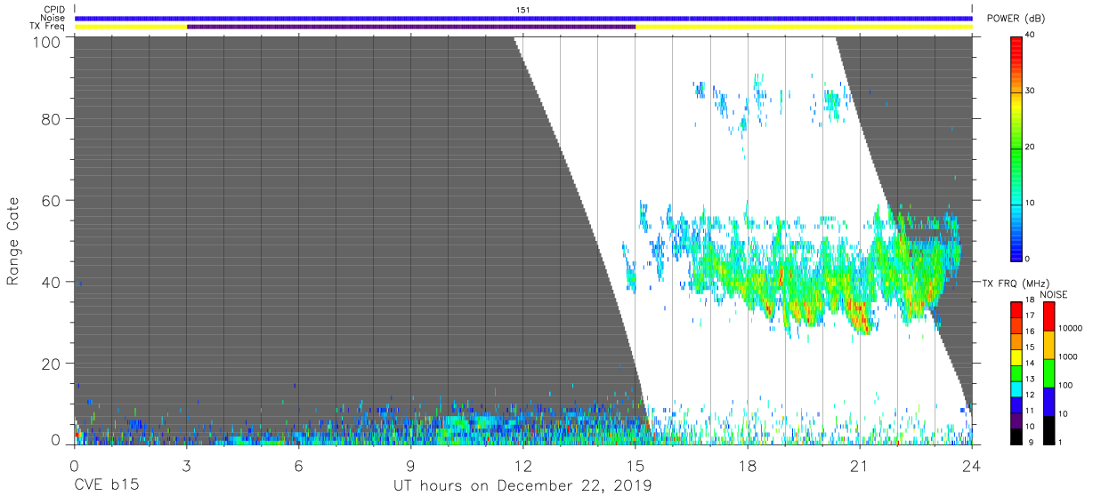
Task: Click the 30 tick on the power color bar
Action: pos(1032,91)
